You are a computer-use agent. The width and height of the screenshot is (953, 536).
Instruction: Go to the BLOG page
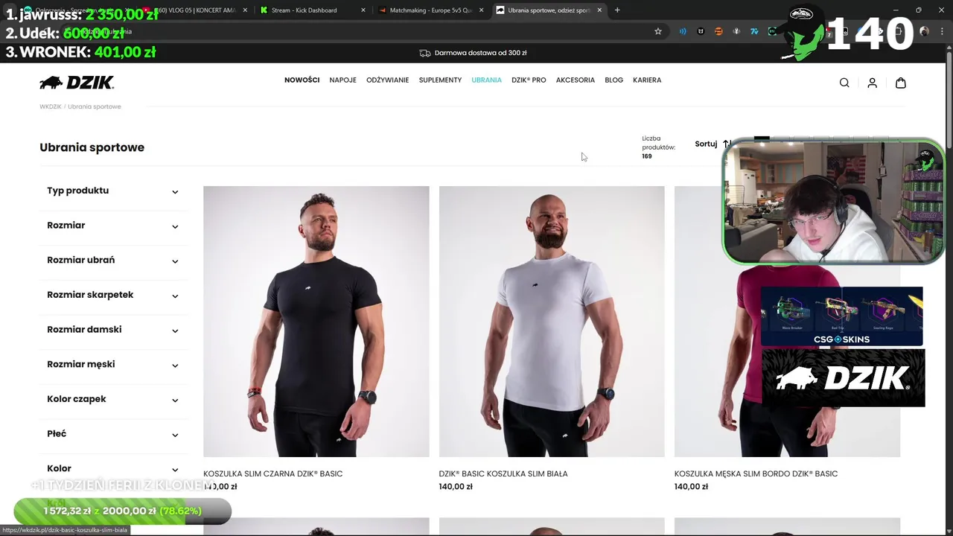pyautogui.click(x=613, y=80)
